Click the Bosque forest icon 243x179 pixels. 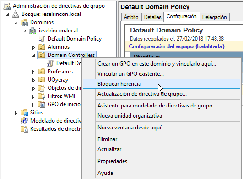[16, 14]
